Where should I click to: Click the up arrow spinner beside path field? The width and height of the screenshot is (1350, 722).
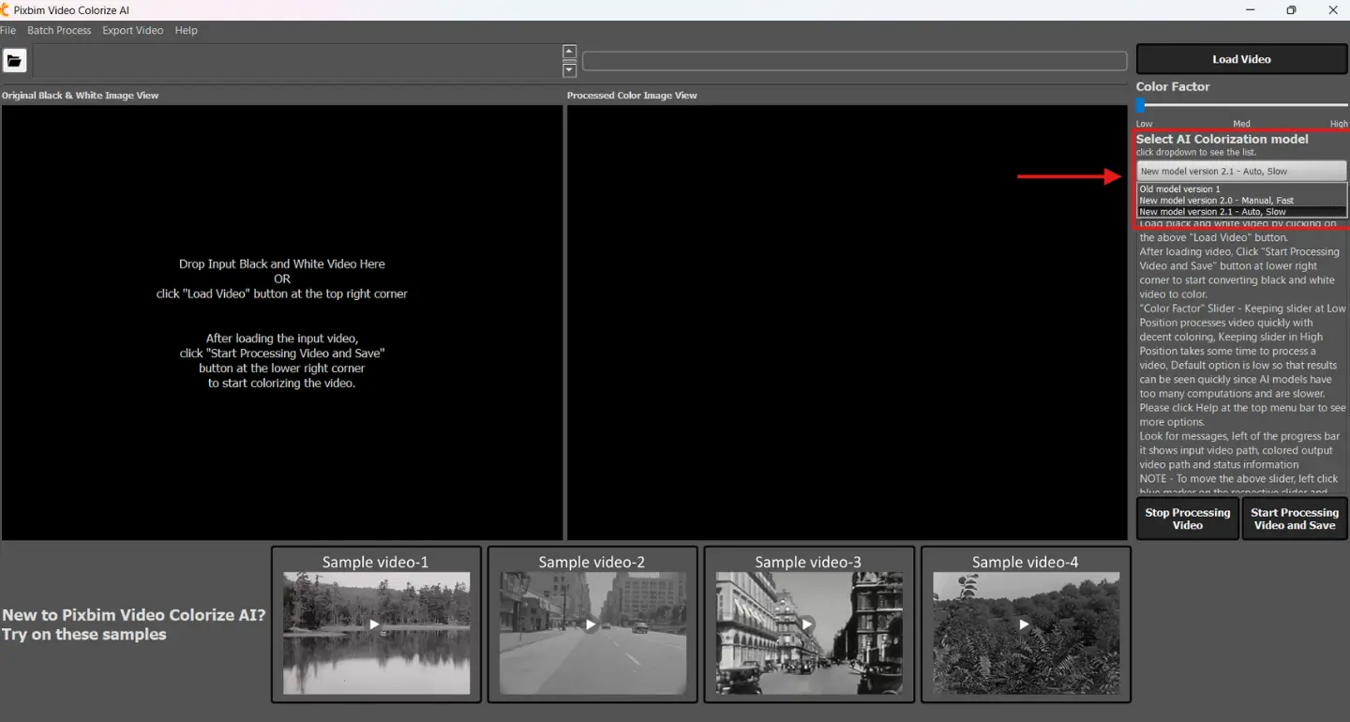click(x=569, y=52)
